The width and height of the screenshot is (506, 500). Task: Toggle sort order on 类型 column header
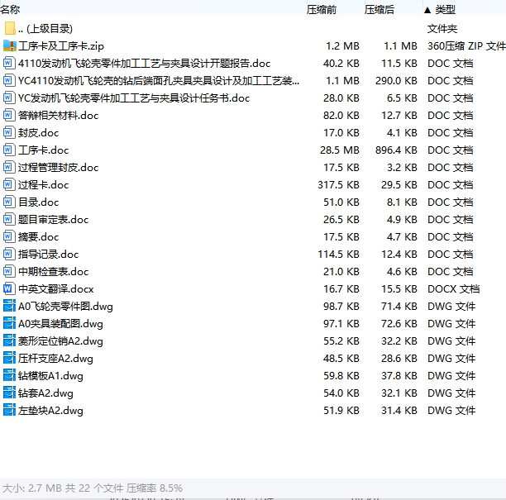point(445,10)
